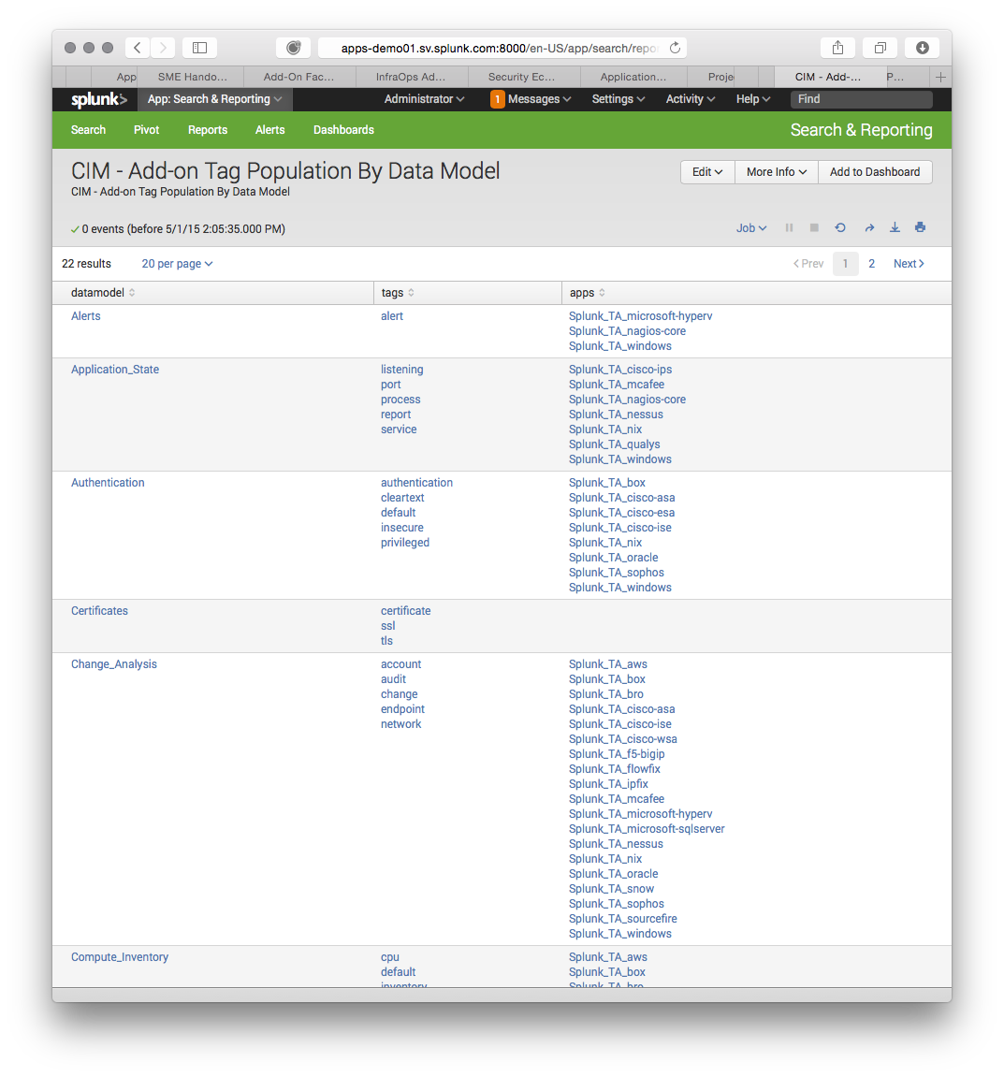Open the Settings dropdown
This screenshot has width=1004, height=1077.
click(618, 99)
